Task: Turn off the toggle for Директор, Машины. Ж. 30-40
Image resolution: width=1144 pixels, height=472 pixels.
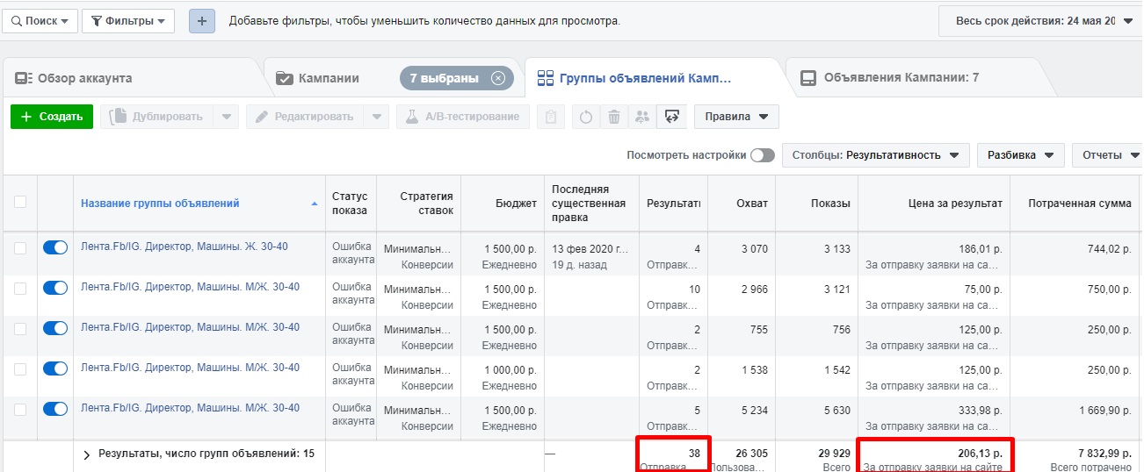Action: [55, 248]
